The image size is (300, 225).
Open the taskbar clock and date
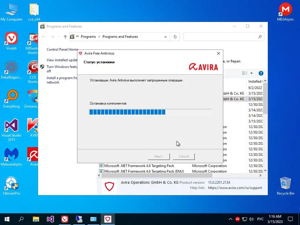(x=275, y=219)
